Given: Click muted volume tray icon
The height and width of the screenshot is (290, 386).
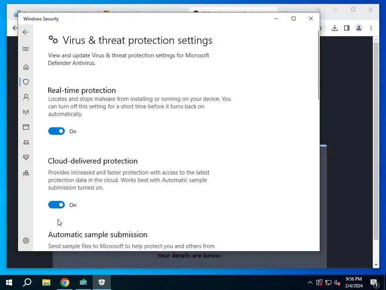Looking at the screenshot, I should click(337, 282).
